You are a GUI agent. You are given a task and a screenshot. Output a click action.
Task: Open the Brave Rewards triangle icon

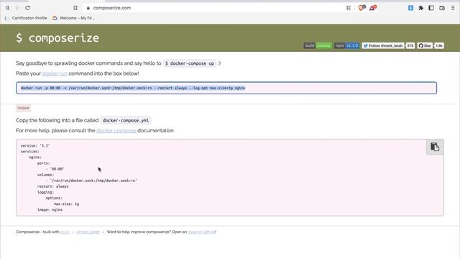click(373, 8)
